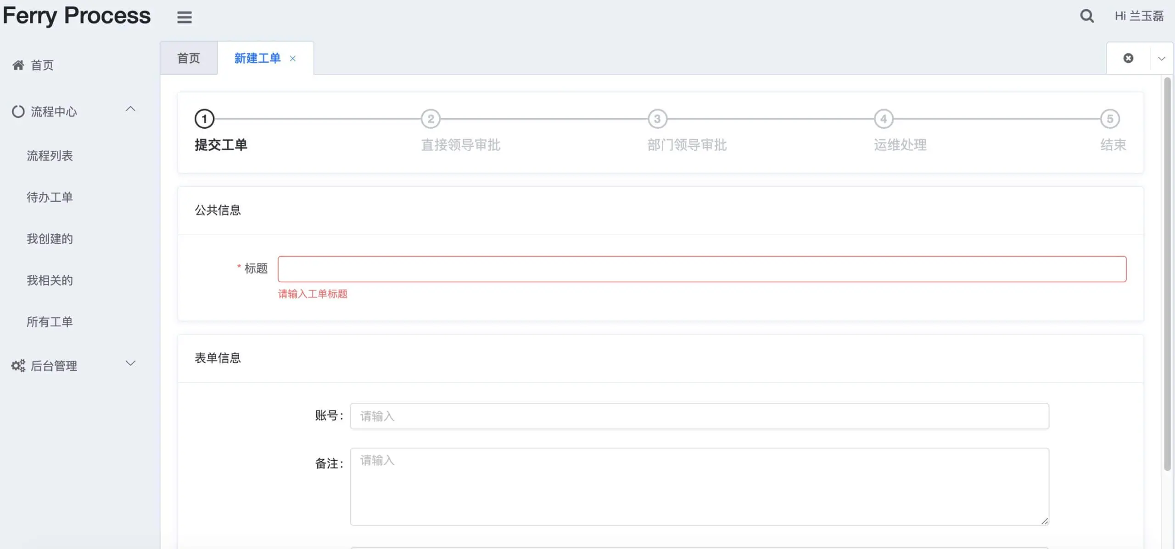Click the close-all-tabs circle X icon
Viewport: 1175px width, 549px height.
tap(1128, 58)
